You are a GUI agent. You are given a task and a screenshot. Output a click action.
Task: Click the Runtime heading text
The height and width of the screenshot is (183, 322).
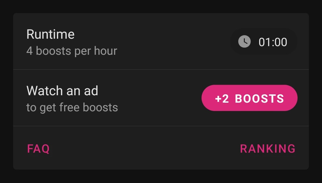click(x=50, y=34)
